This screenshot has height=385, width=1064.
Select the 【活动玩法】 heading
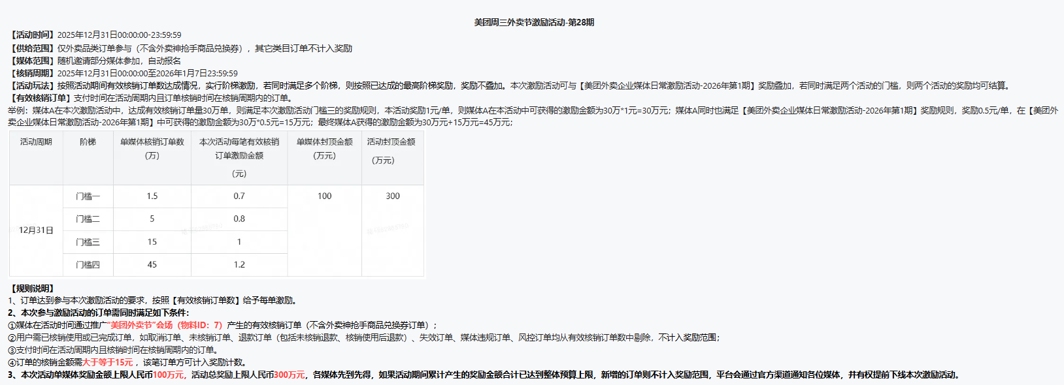pyautogui.click(x=32, y=86)
